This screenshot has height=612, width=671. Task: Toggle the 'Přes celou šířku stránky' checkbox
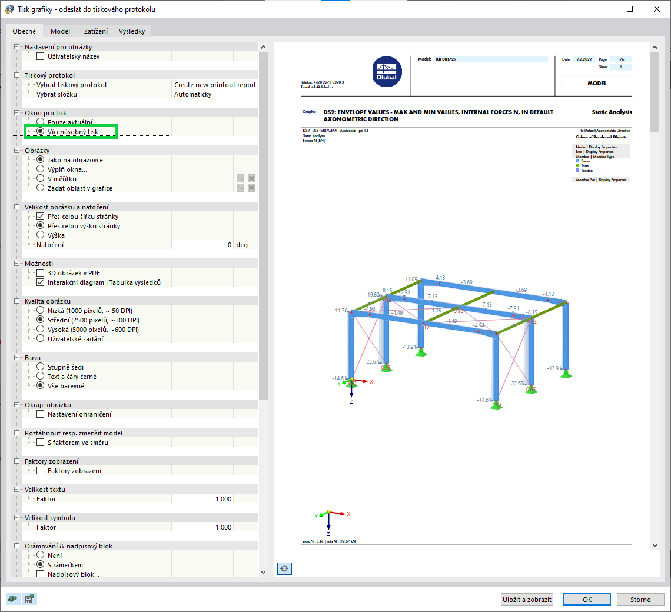40,216
